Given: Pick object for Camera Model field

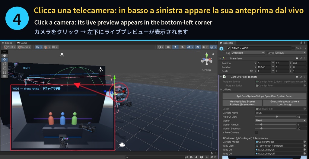Looking at the screenshot, I should coord(305,142).
